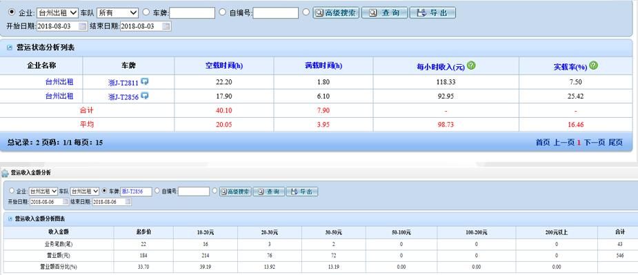This screenshot has width=638, height=275.
Task: Click the lower 自编号 input field
Action: [194, 191]
